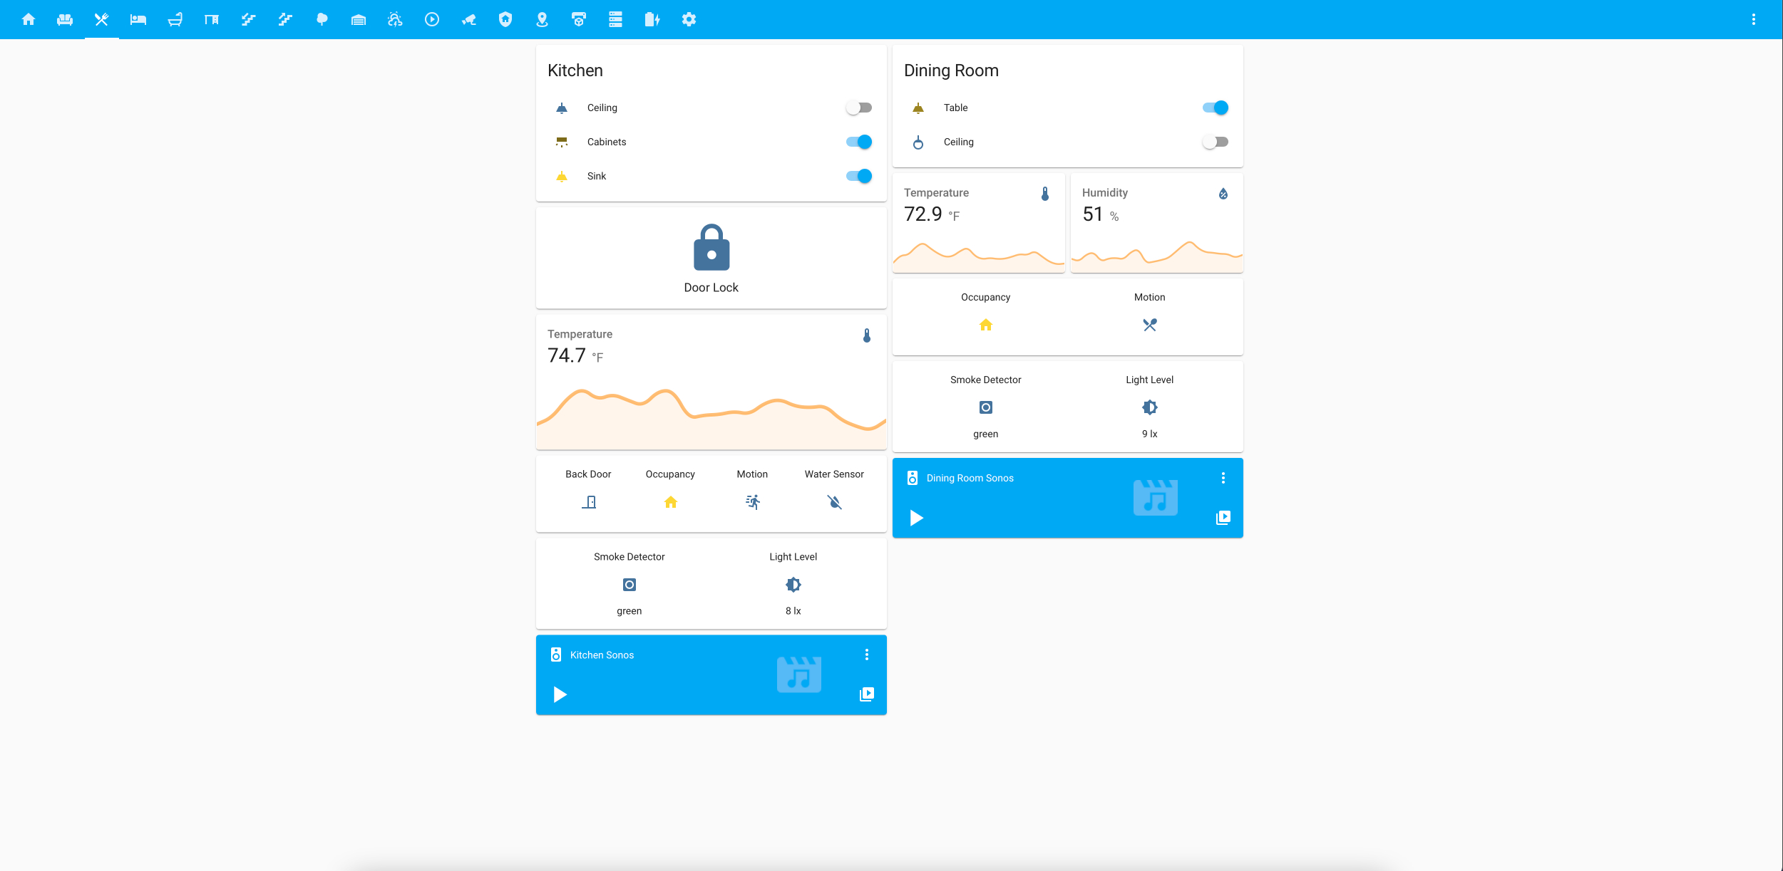Play Kitchen Sonos media
1783x871 pixels.
560,694
